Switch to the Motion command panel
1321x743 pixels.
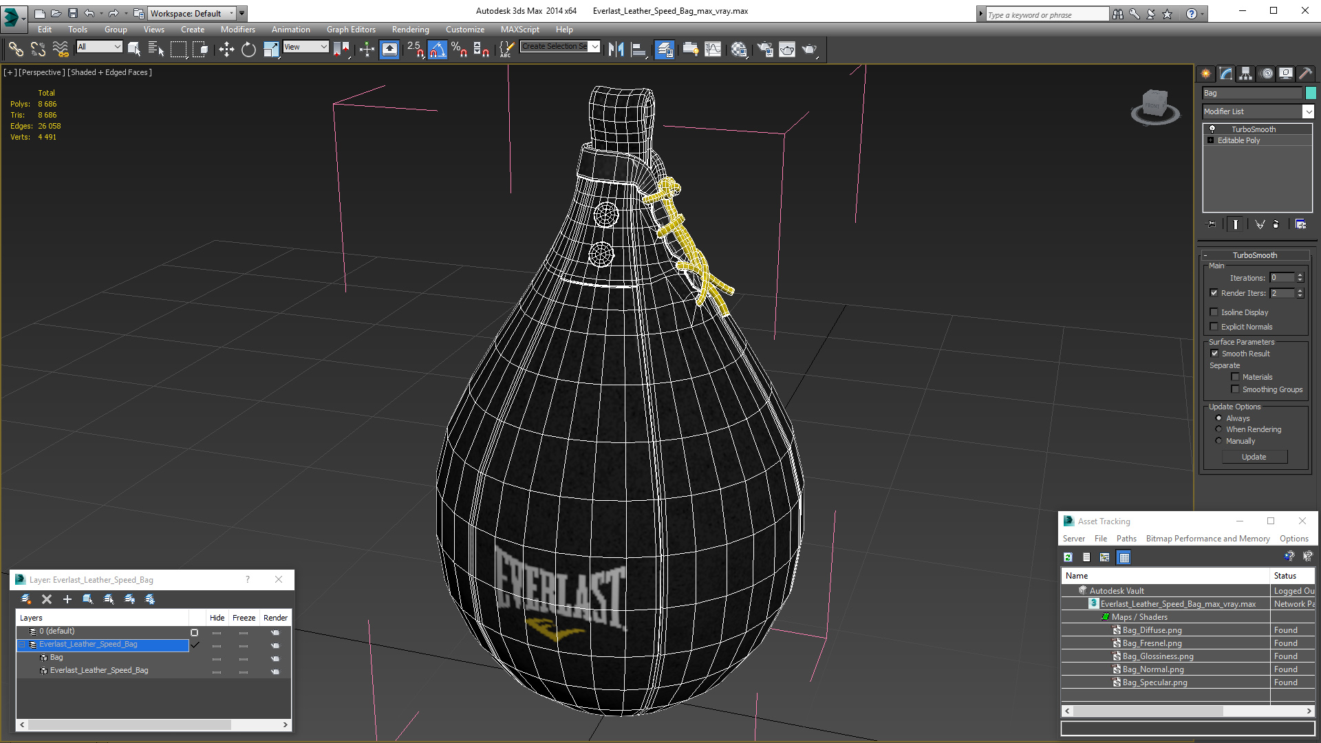[1266, 73]
